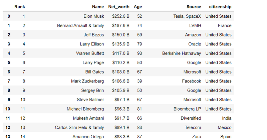Select the Source column header

tap(194, 7)
